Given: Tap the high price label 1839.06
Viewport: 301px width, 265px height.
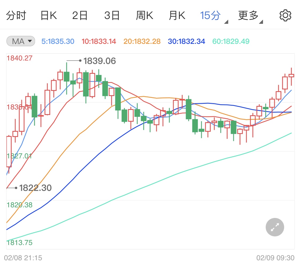Looking at the screenshot, I should [100, 61].
